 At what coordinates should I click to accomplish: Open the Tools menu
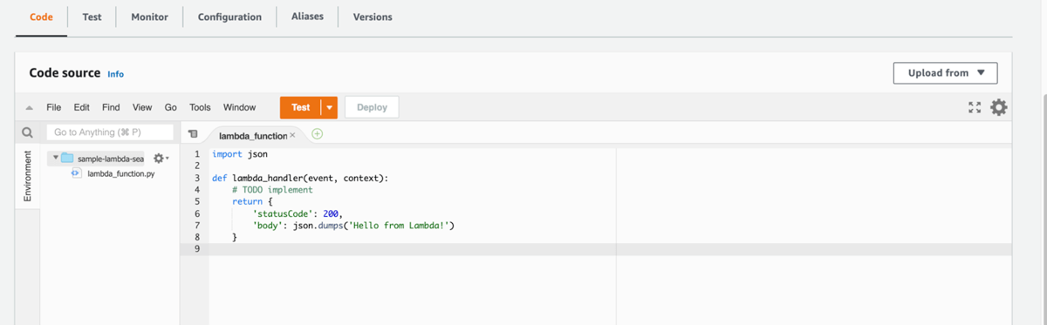tap(200, 107)
